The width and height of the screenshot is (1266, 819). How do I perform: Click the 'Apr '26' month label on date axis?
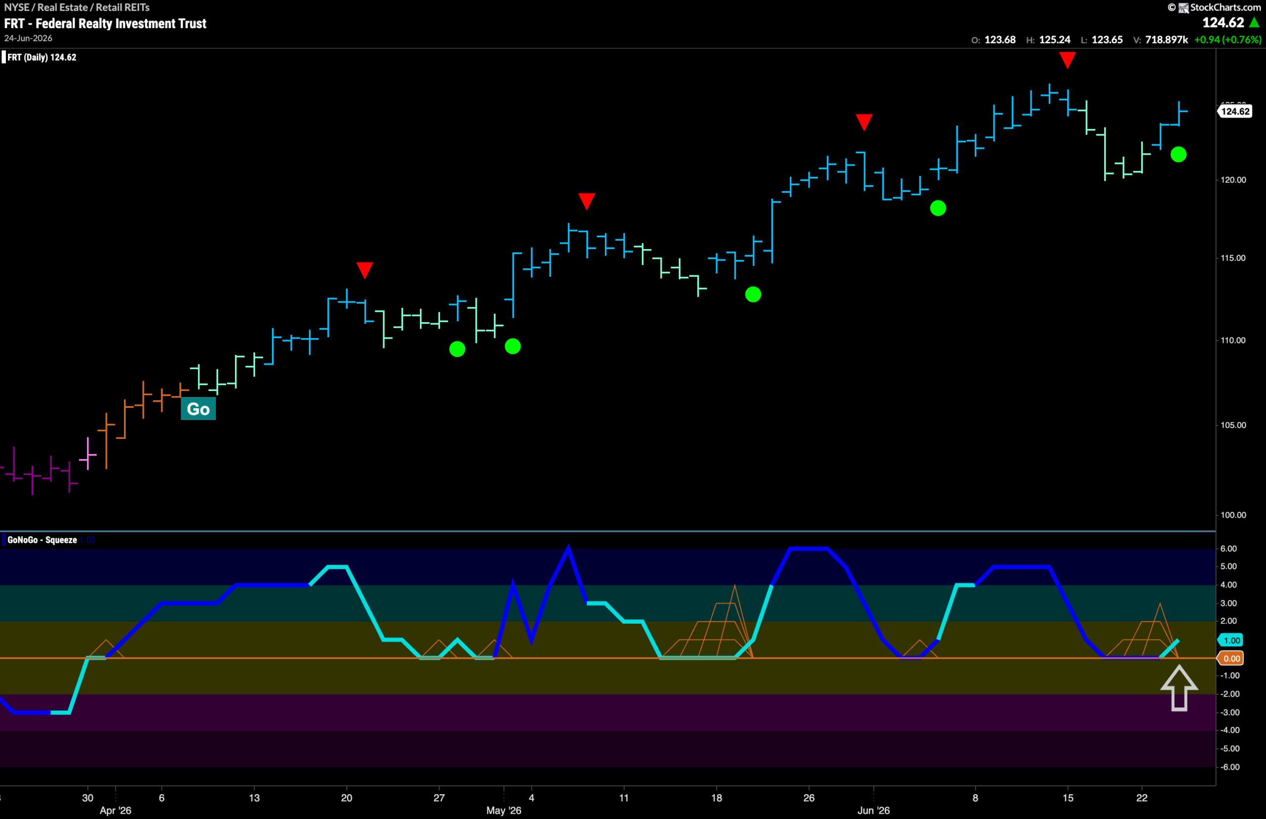click(x=115, y=811)
